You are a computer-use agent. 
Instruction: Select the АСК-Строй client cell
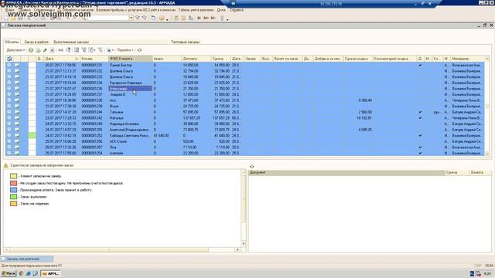pos(130,141)
